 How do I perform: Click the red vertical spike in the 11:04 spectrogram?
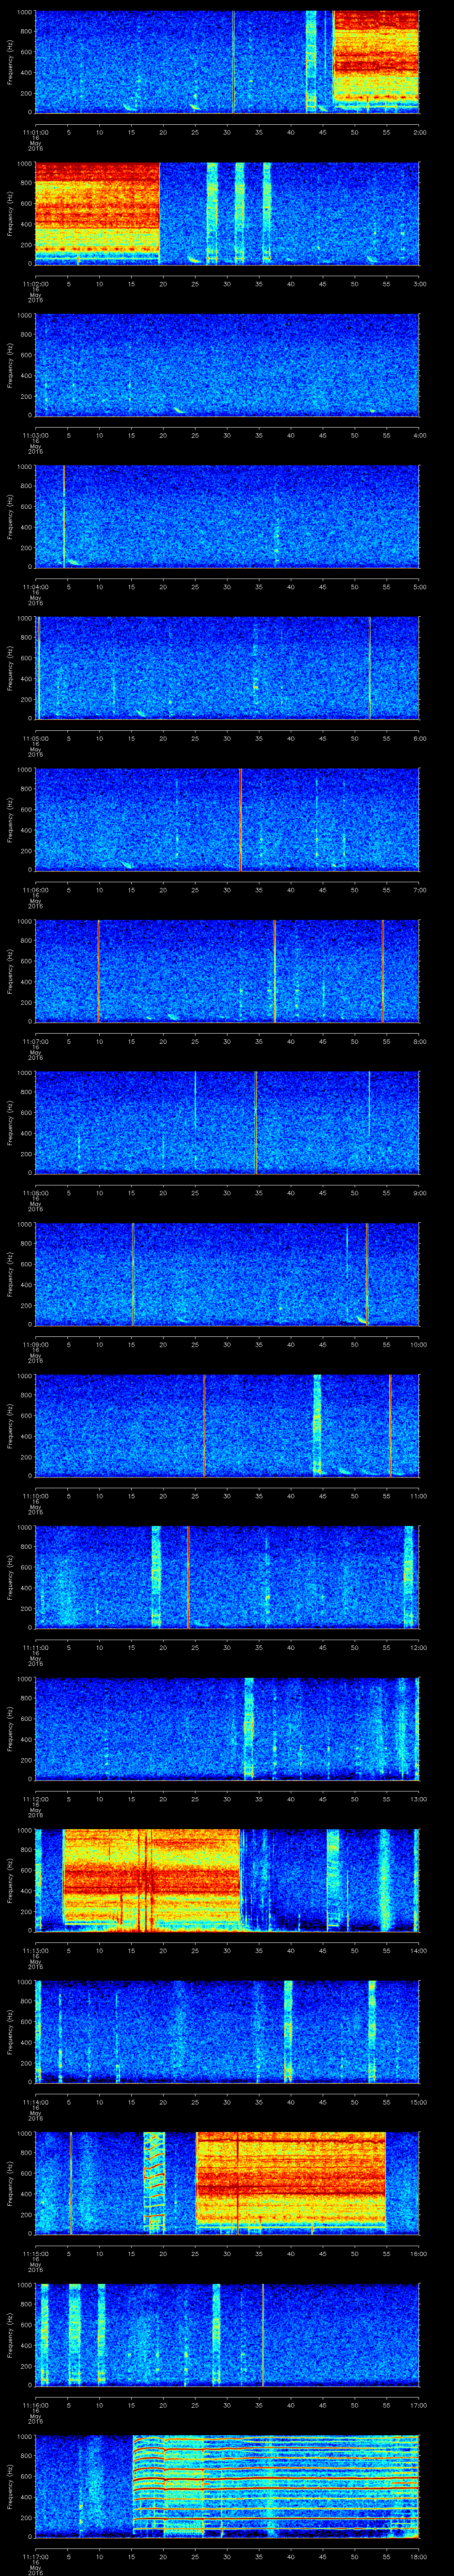click(x=64, y=516)
